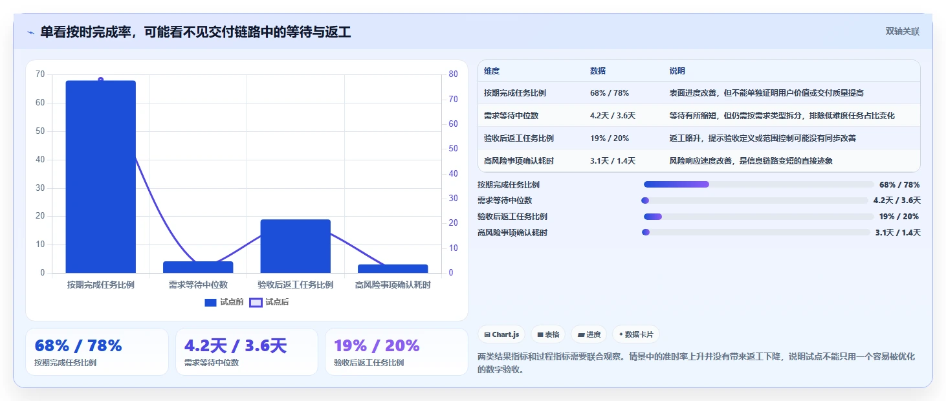Open the 68% / 78% data card
The image size is (946, 401).
(97, 352)
